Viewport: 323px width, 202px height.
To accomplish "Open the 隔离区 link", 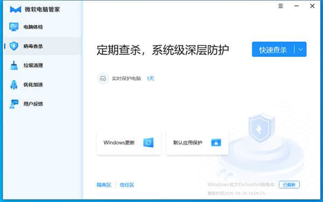I will (104, 185).
